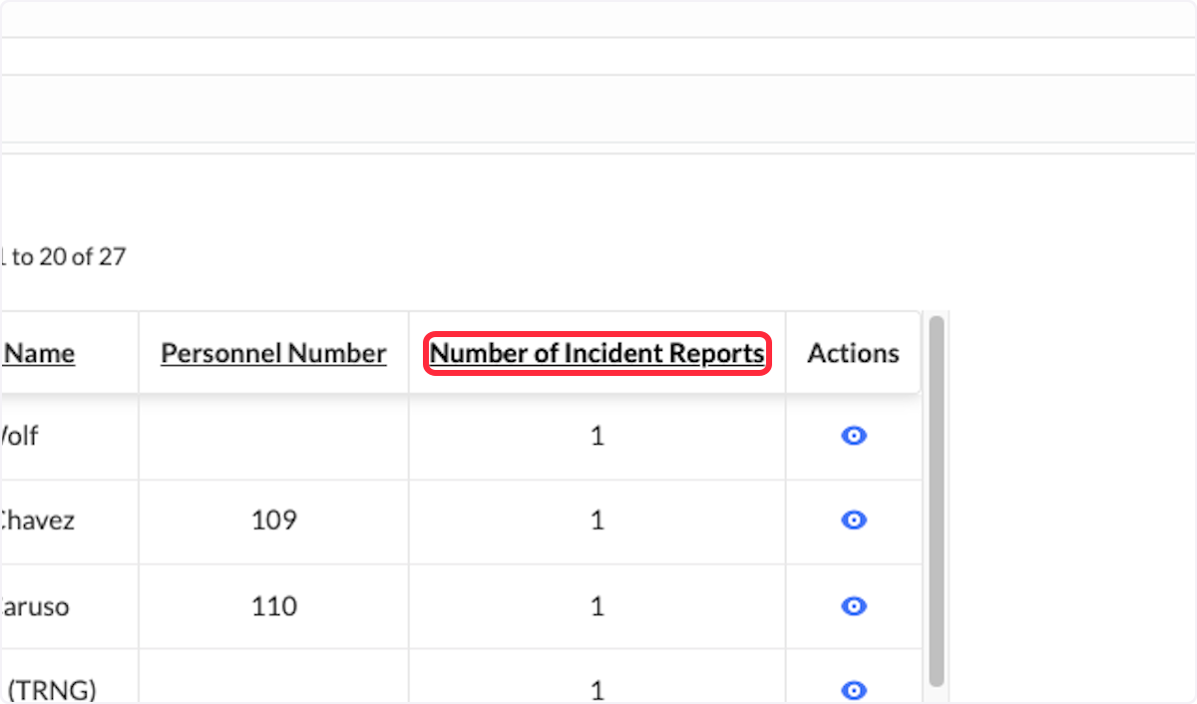Click the Chavez name cell
Viewport: 1197px width, 704px height.
point(69,521)
